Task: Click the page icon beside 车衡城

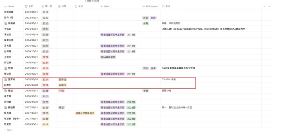Action: coord(6,23)
